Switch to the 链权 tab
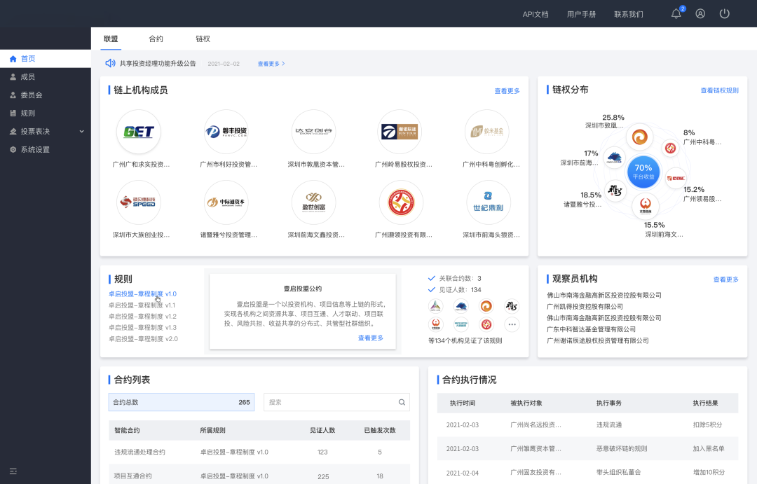 (203, 39)
